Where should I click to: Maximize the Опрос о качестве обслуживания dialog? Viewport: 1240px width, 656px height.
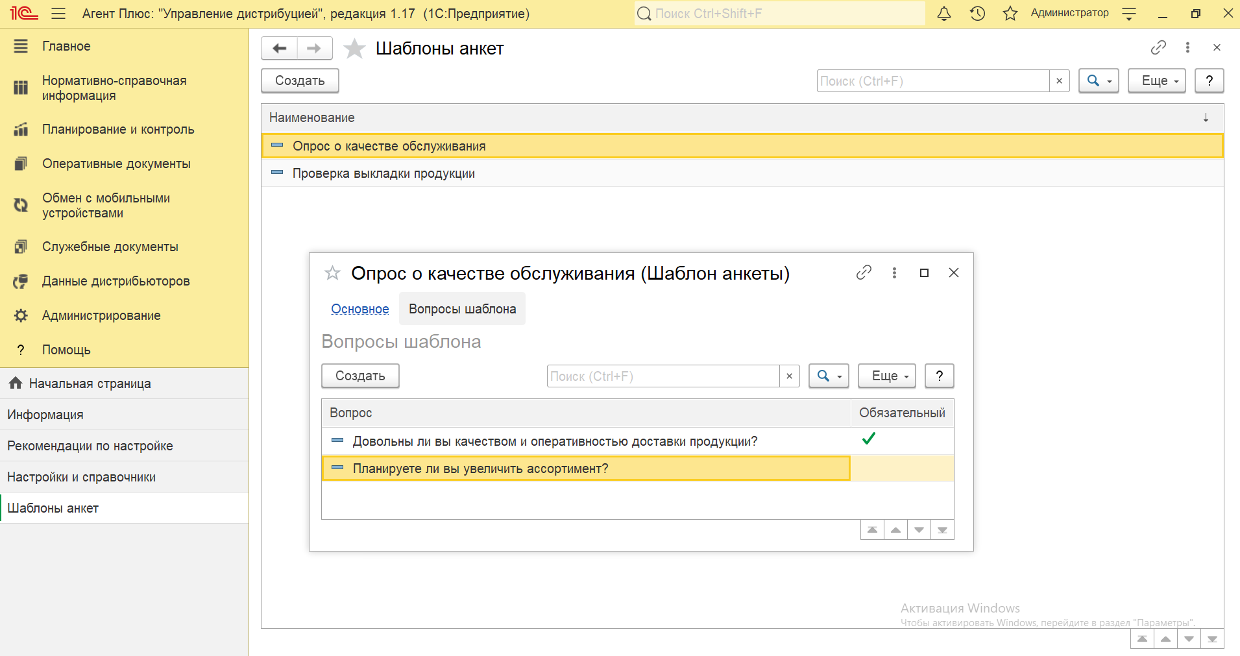pyautogui.click(x=924, y=273)
